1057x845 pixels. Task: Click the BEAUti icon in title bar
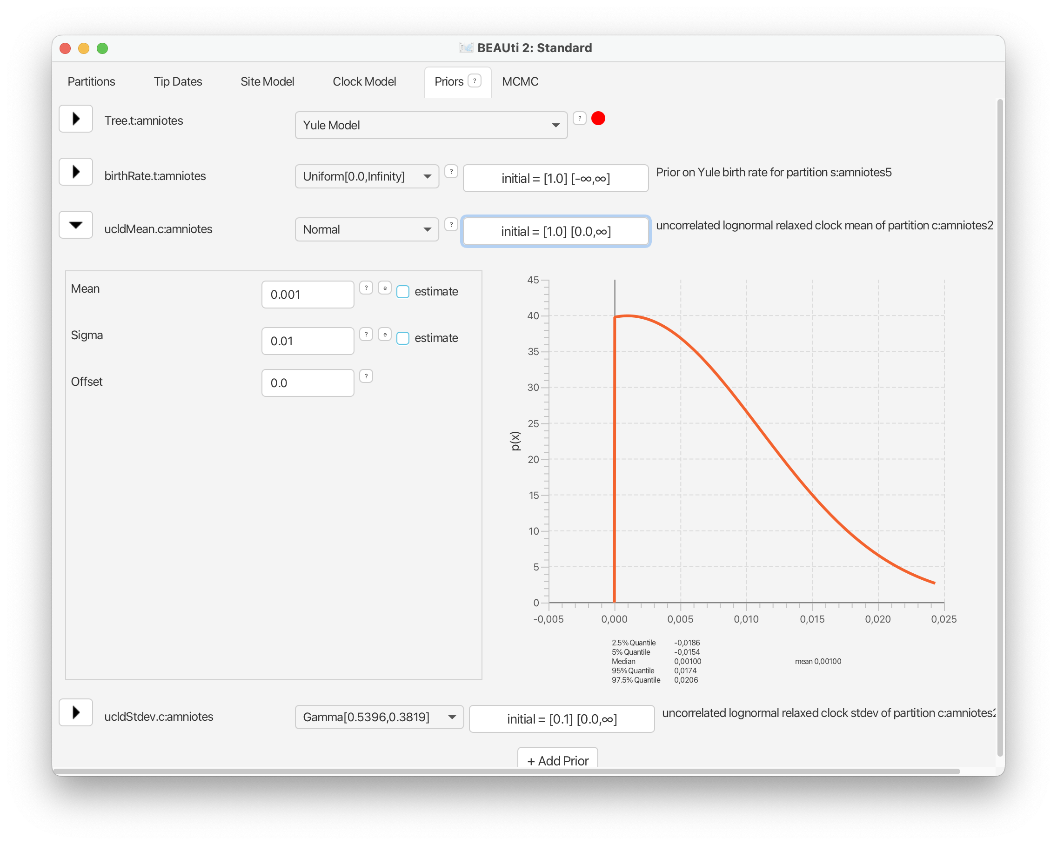tap(466, 47)
